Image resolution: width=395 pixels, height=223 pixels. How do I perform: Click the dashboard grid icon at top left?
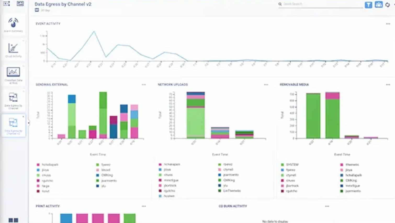tap(6, 3)
